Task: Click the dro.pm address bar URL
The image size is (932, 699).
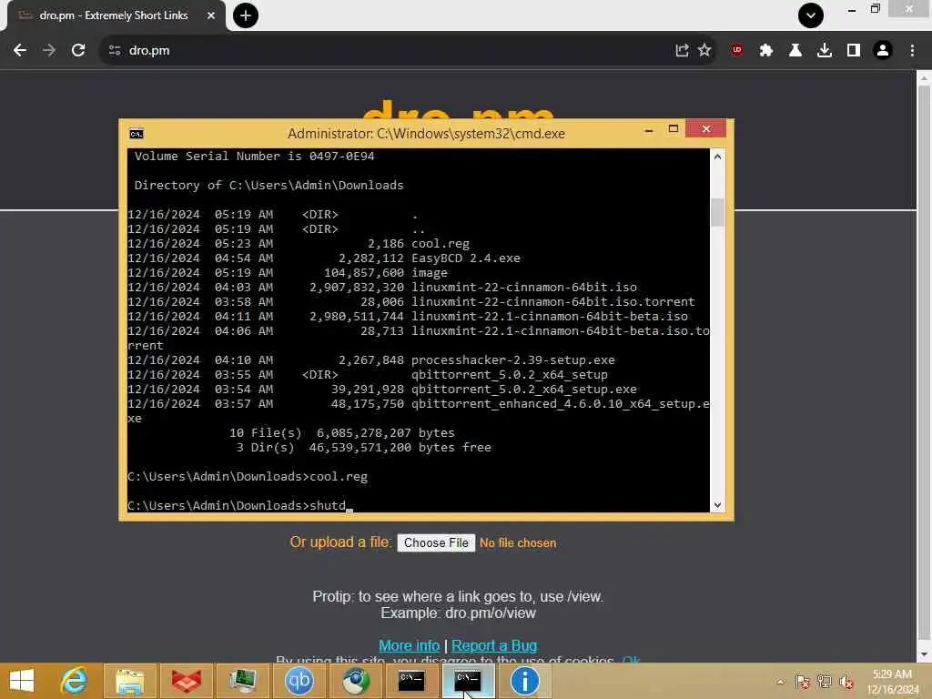Action: pos(149,51)
